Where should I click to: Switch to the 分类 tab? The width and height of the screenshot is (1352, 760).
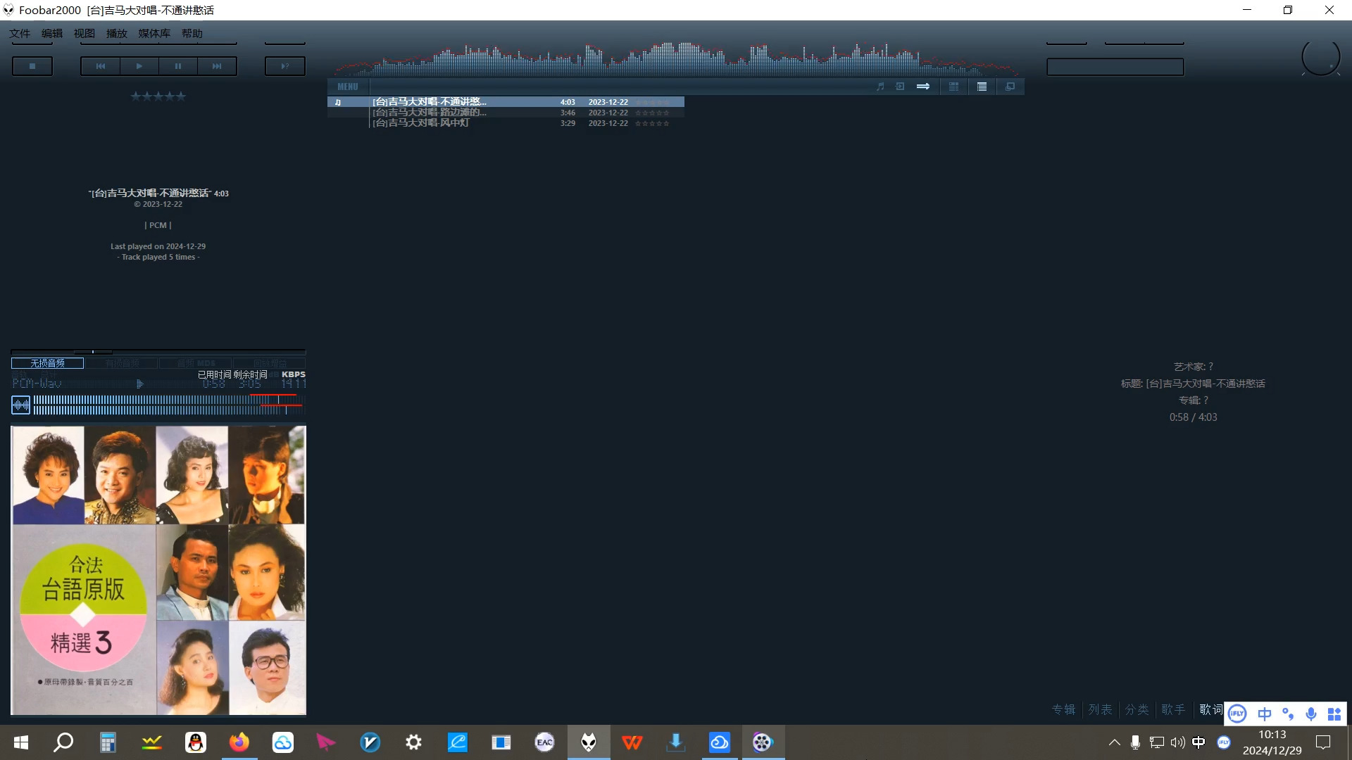coord(1137,709)
